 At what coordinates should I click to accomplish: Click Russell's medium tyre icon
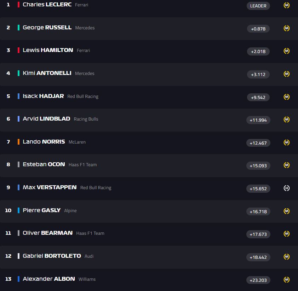[287, 28]
